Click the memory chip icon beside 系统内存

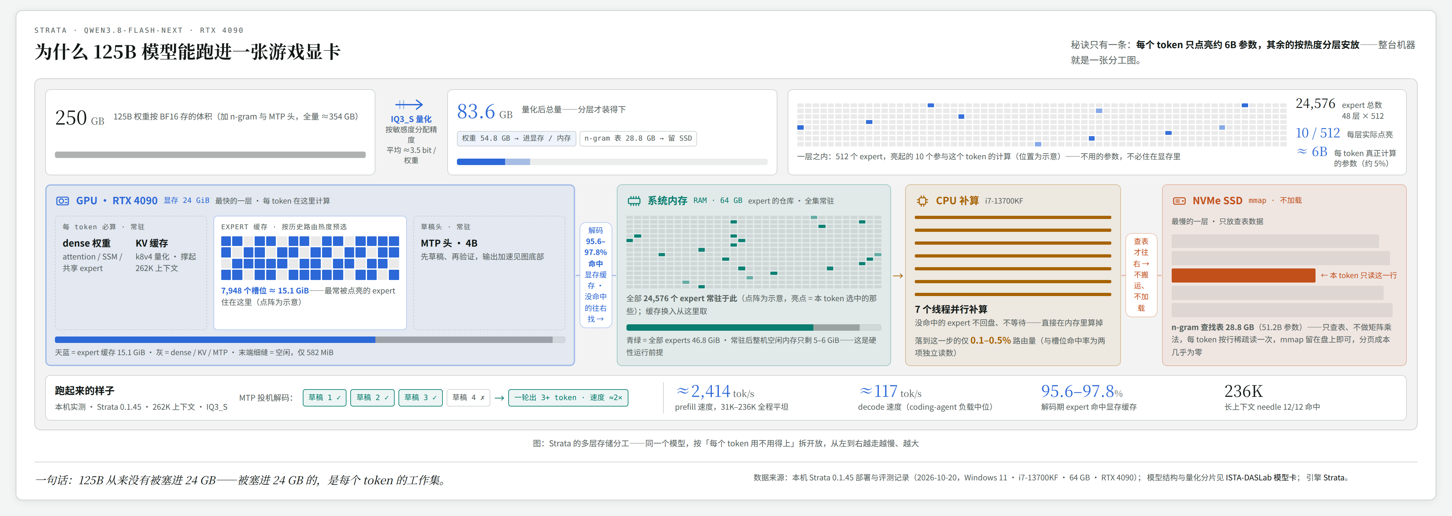coord(634,201)
